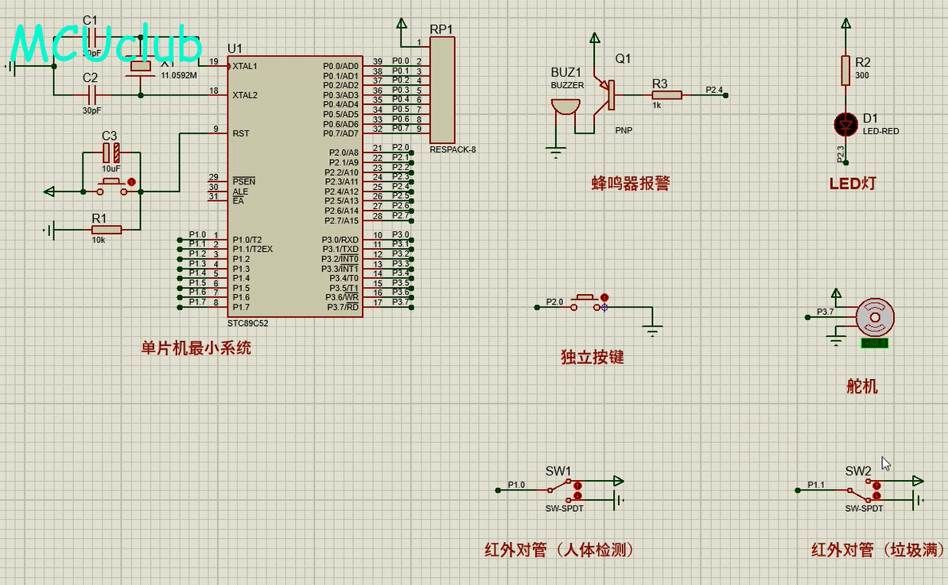Select the power terminal right of SW1
This screenshot has width=948, height=585.
[x=619, y=481]
